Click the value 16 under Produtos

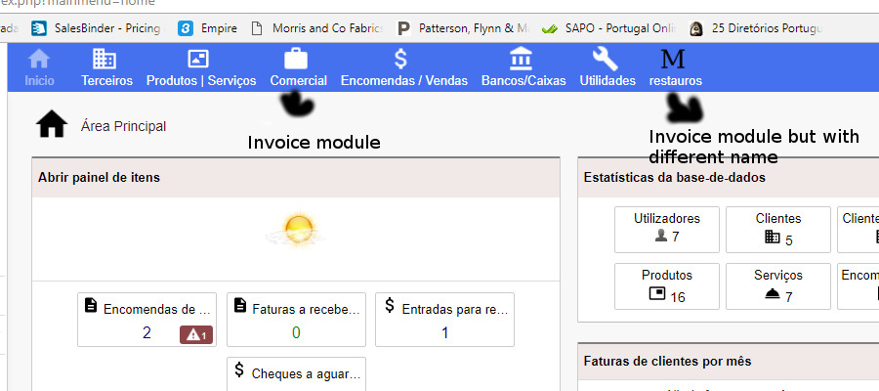coord(678,297)
